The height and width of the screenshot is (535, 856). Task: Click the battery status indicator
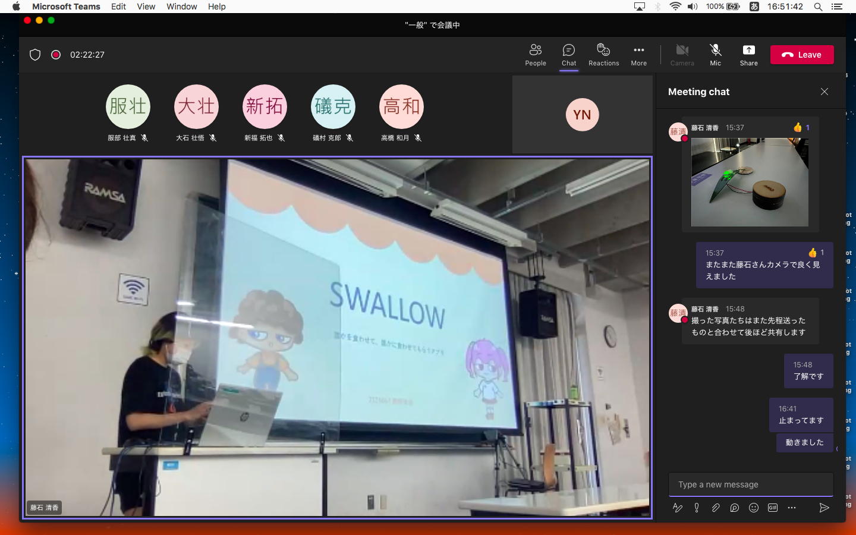tap(723, 7)
